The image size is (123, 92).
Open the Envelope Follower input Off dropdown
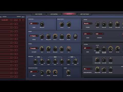point(34,72)
